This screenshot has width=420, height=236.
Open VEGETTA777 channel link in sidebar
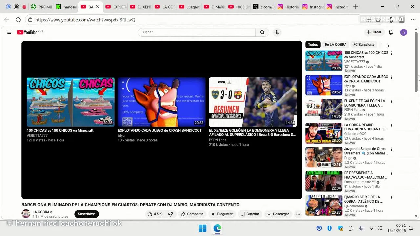pos(354,62)
